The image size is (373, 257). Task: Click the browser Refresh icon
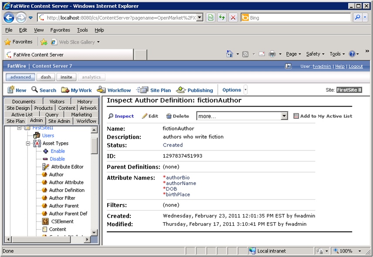222,17
